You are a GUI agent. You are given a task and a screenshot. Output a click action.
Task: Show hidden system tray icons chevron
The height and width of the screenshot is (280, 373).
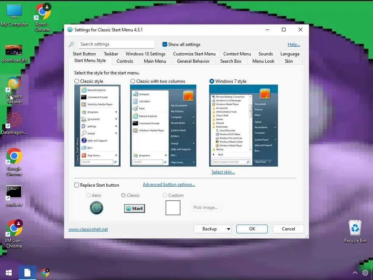pos(355,273)
